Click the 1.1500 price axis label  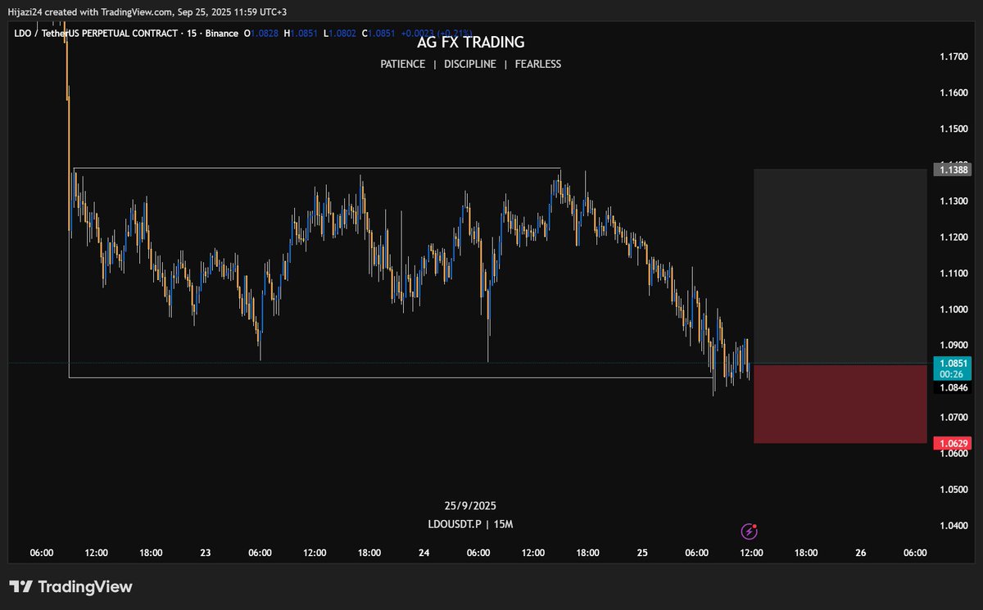954,129
